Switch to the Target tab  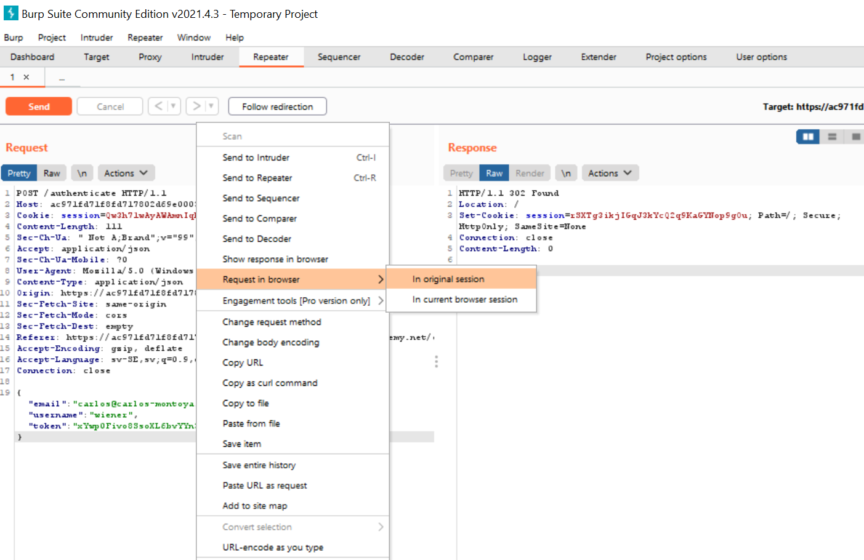pos(97,57)
